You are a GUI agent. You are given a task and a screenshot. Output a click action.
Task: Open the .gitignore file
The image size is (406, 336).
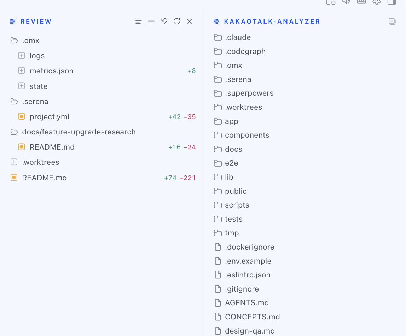click(237, 289)
